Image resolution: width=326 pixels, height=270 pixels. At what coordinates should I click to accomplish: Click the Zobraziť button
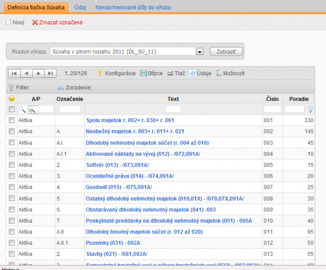click(226, 51)
